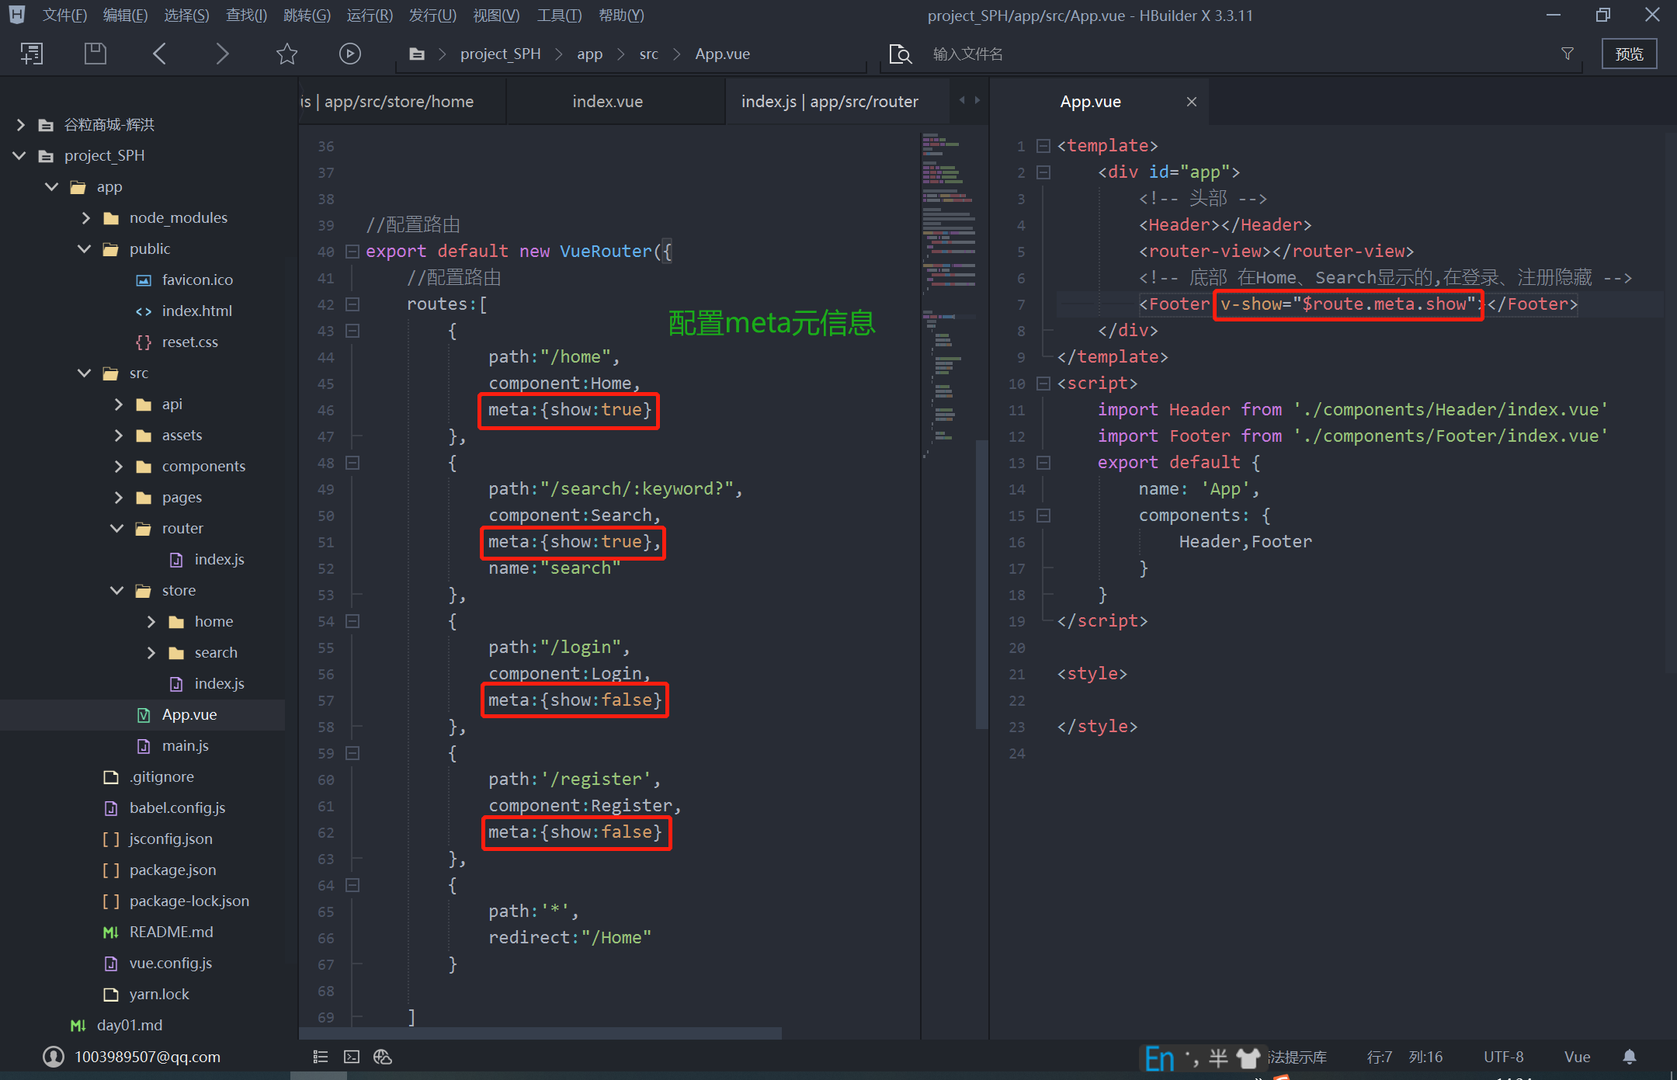Open the 运行(R) menu

pyautogui.click(x=370, y=16)
